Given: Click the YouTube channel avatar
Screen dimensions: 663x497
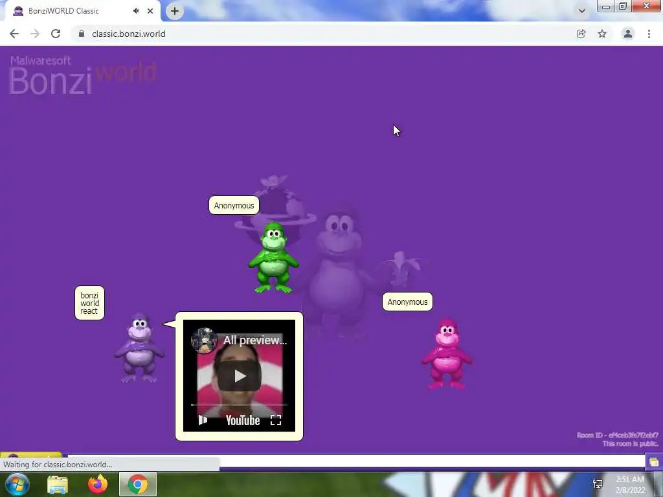Looking at the screenshot, I should [x=204, y=340].
